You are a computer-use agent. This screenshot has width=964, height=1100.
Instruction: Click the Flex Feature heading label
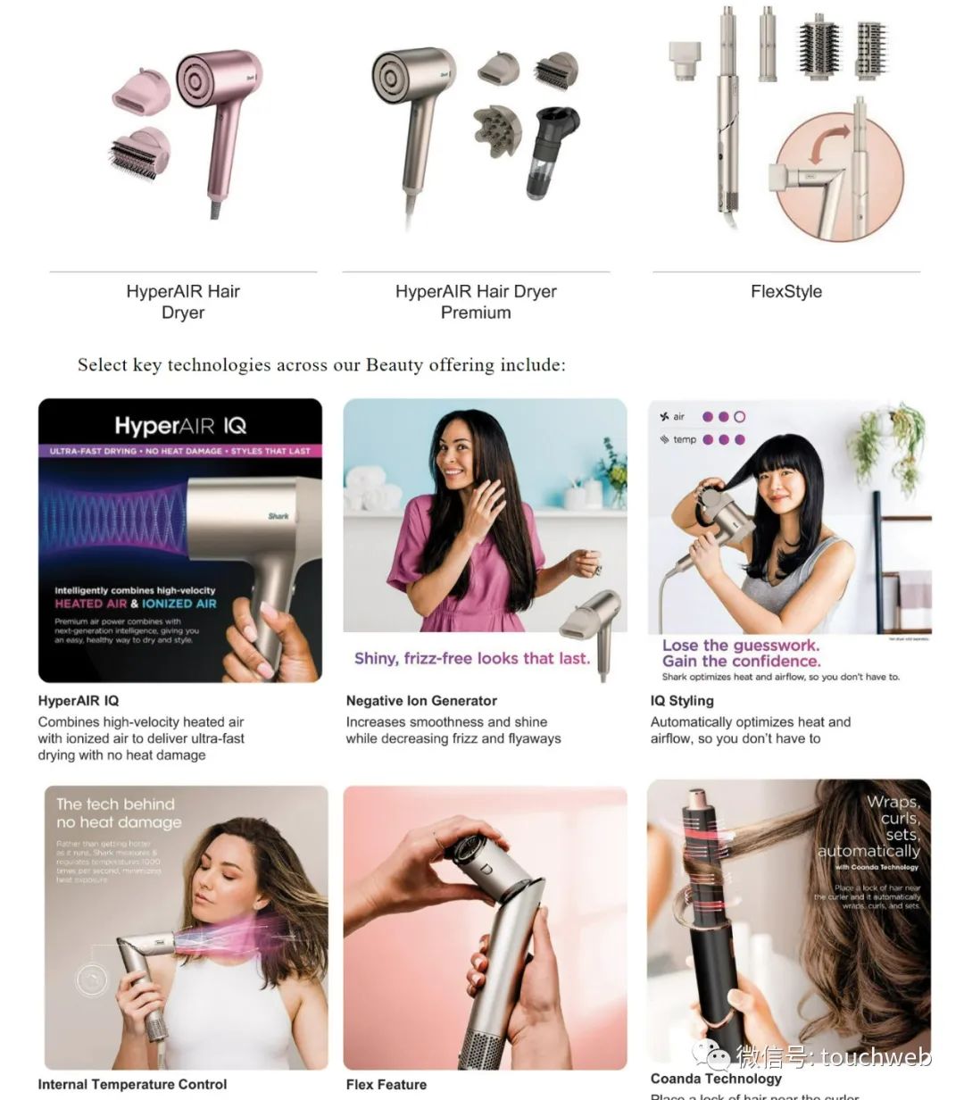pyautogui.click(x=386, y=1085)
